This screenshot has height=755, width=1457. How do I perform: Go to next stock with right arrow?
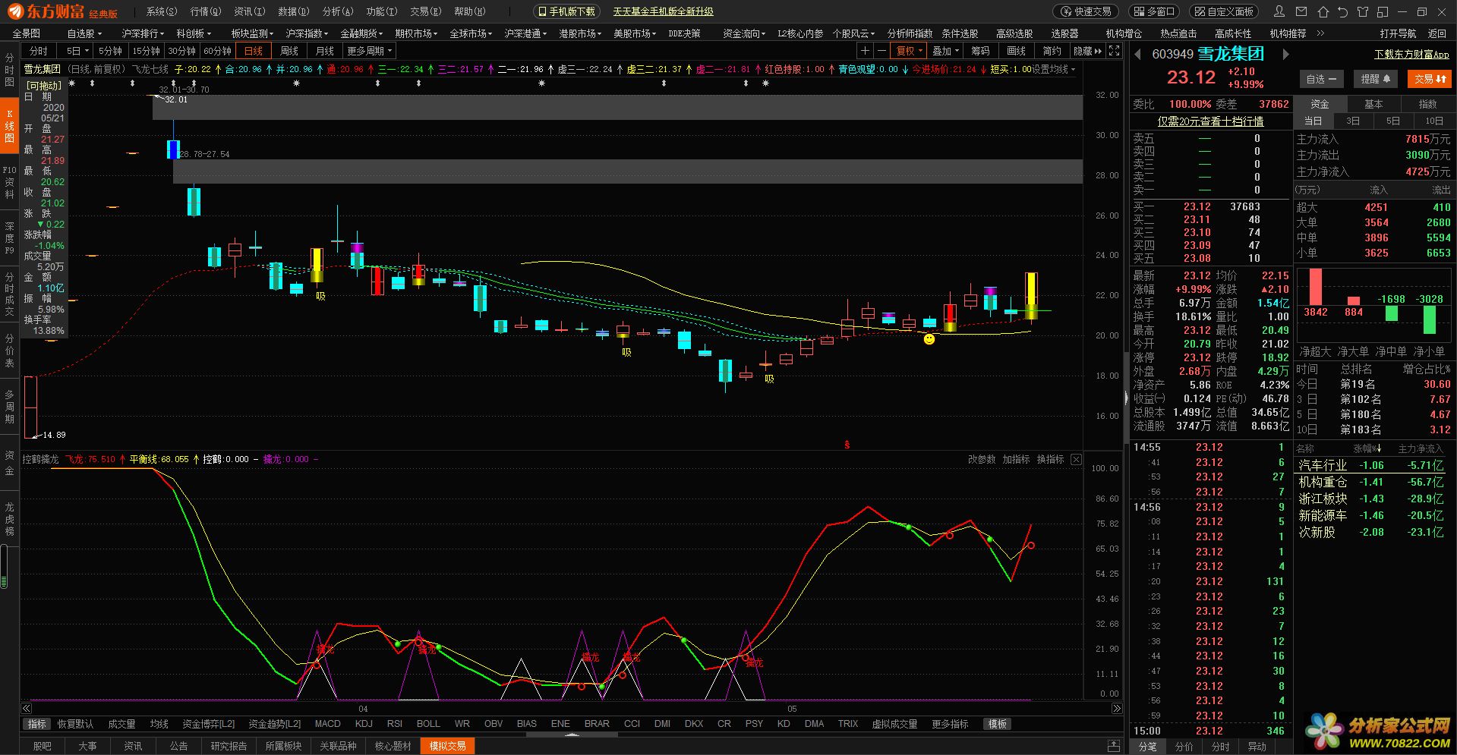click(x=1285, y=54)
